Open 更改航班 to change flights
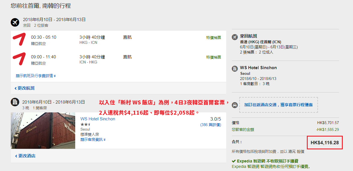 (25, 88)
